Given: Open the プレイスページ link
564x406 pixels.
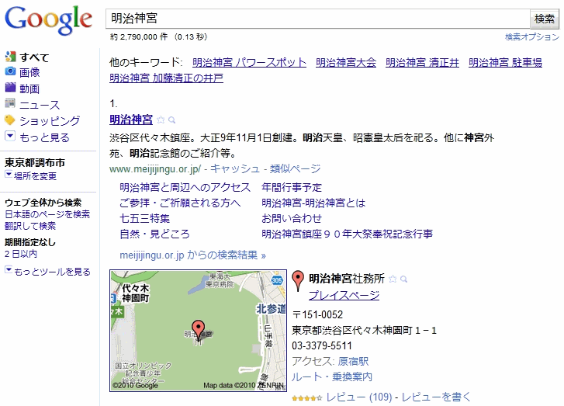Looking at the screenshot, I should point(344,296).
